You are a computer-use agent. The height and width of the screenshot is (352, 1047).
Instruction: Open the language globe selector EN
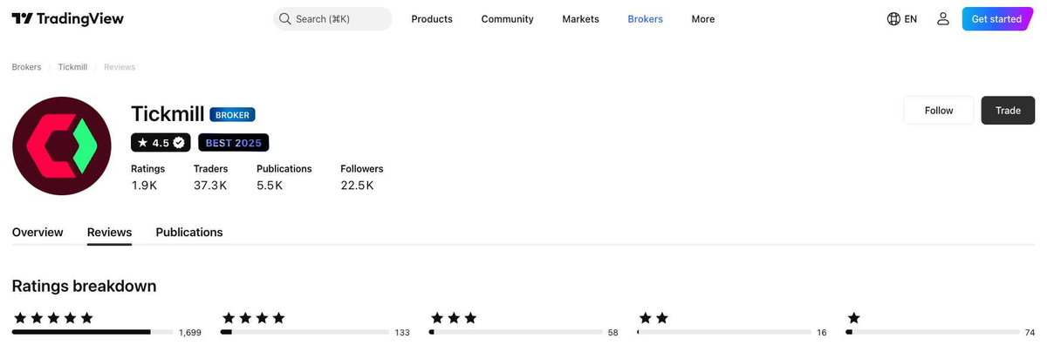(x=901, y=19)
